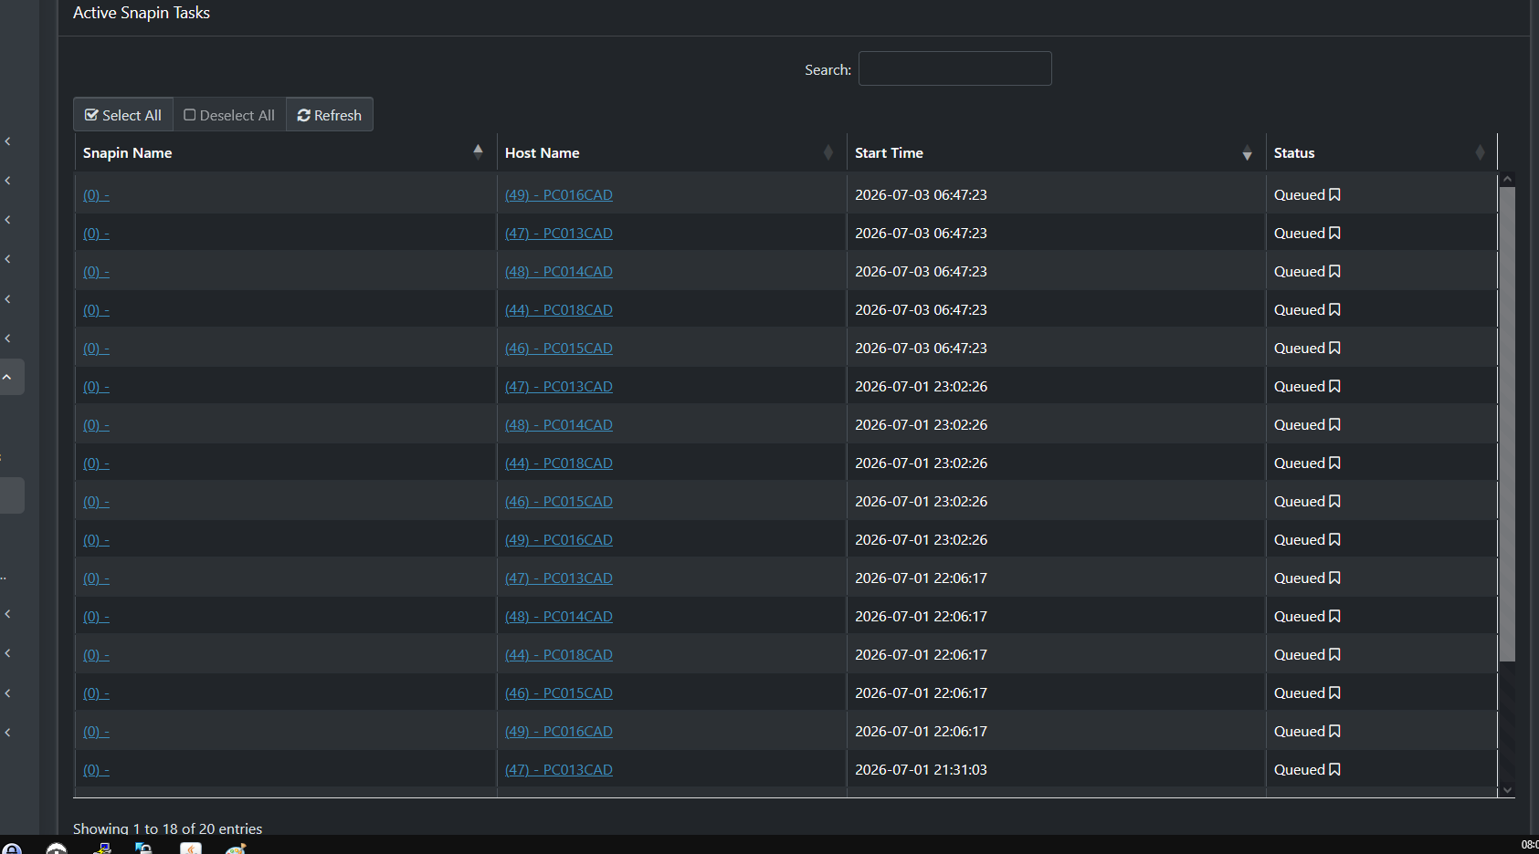Click Deselect All checkbox button

pos(229,115)
